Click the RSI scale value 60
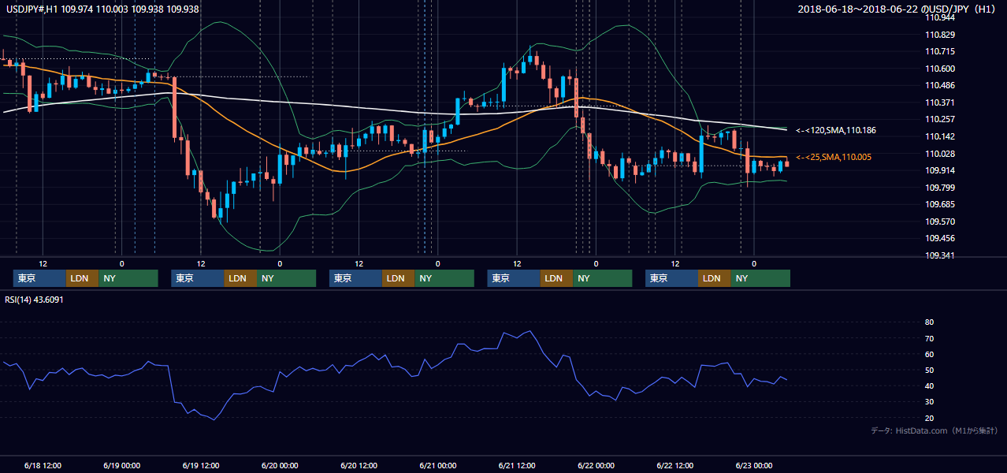The width and height of the screenshot is (1007, 473). [929, 354]
